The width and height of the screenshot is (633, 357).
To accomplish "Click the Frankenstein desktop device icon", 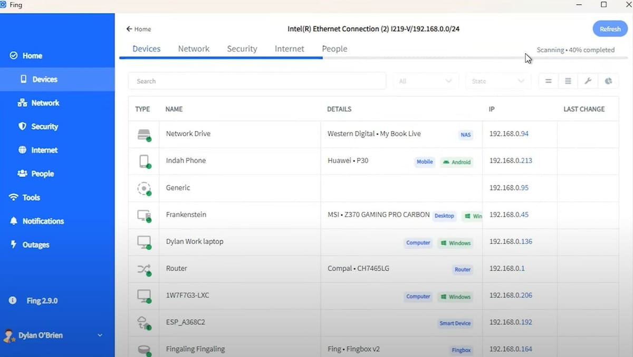I will point(144,215).
